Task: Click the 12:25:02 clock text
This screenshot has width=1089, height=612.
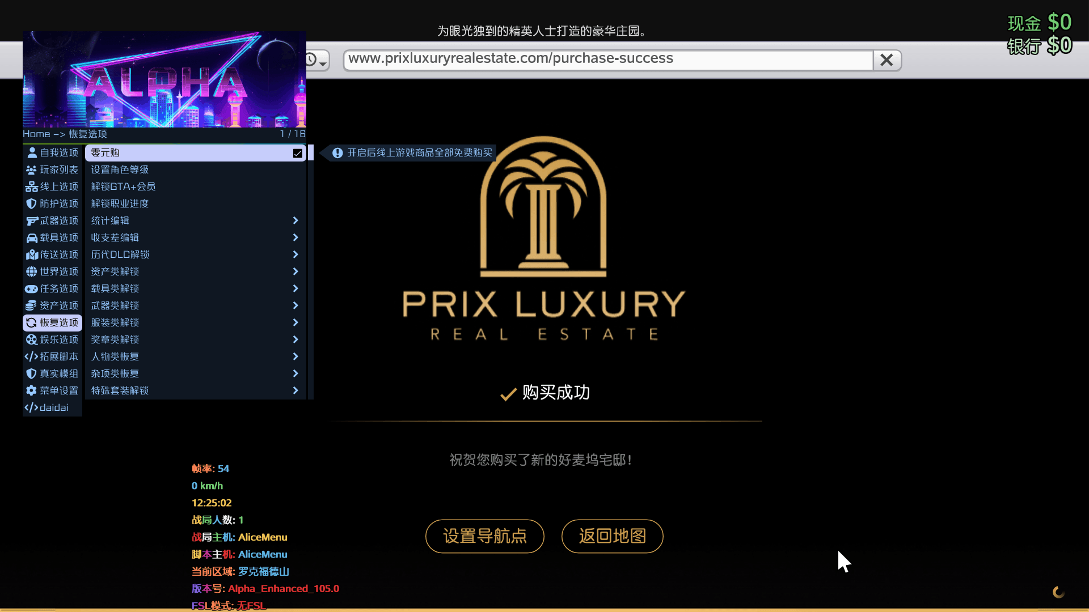Action: (212, 503)
